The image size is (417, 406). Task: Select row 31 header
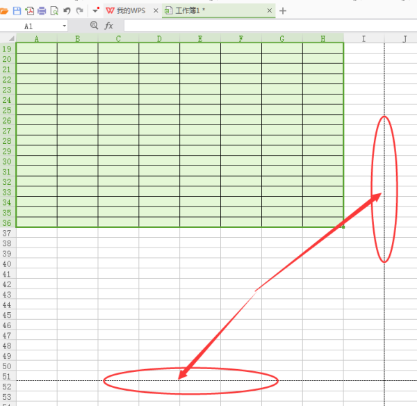pyautogui.click(x=8, y=172)
